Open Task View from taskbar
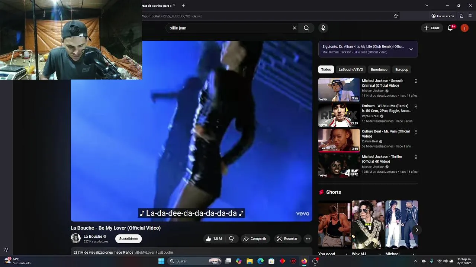This screenshot has width=476, height=267. pyautogui.click(x=228, y=261)
